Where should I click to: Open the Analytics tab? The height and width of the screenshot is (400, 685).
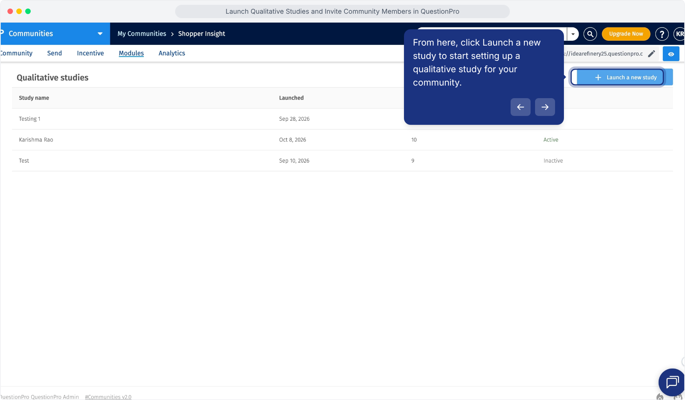[x=172, y=53]
